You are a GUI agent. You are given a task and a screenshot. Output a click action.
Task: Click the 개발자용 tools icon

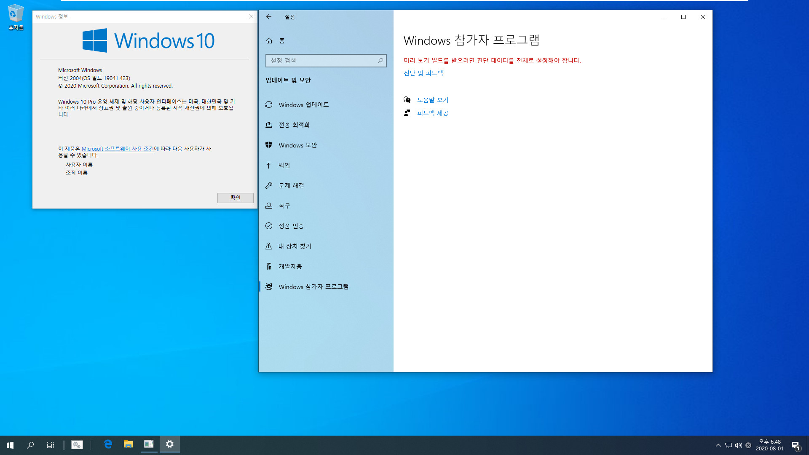click(269, 266)
